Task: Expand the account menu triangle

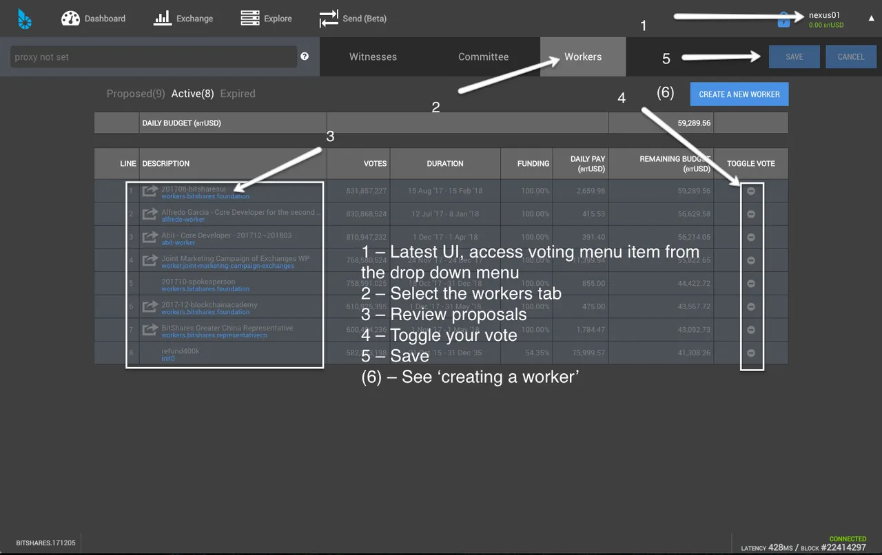Action: [x=871, y=19]
